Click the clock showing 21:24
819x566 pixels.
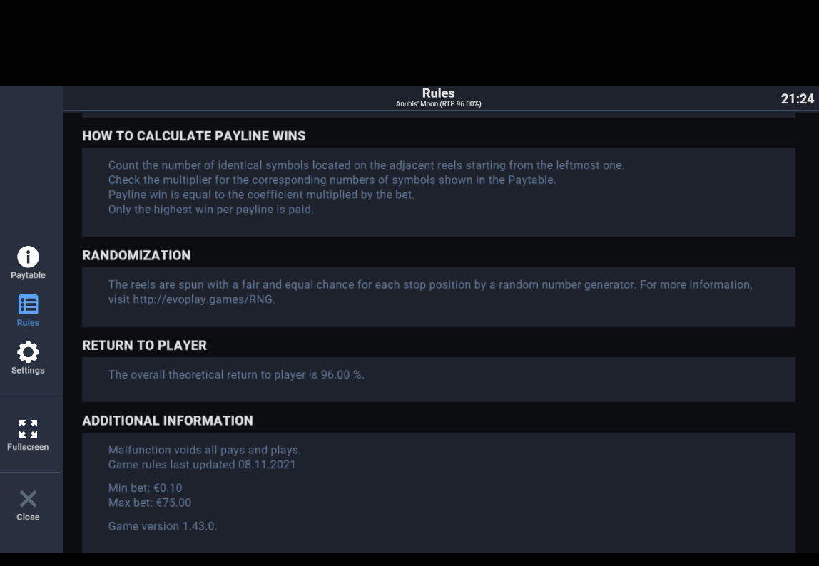(x=797, y=98)
